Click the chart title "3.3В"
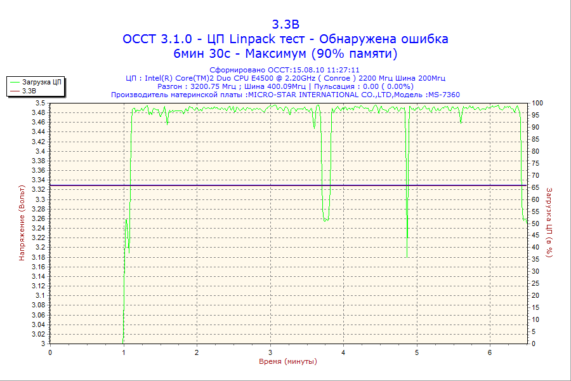Screen dimensions: 571x381 tap(285, 24)
